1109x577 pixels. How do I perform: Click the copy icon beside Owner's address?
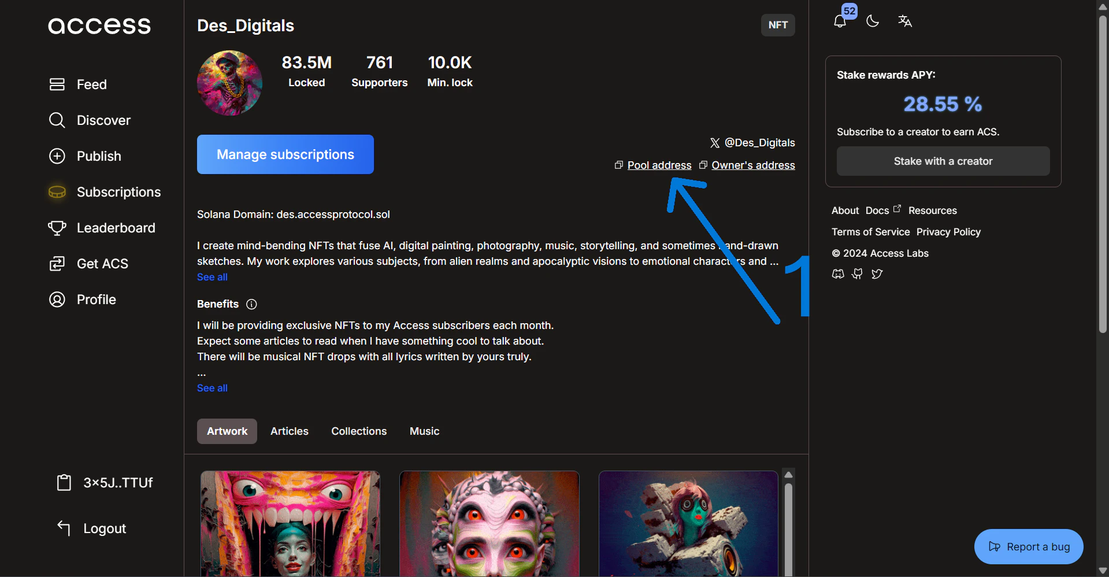point(703,165)
